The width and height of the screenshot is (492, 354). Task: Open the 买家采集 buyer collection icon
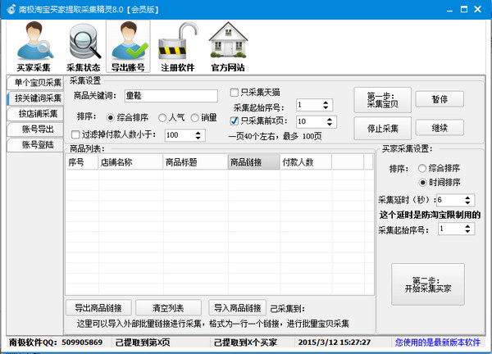(x=34, y=41)
